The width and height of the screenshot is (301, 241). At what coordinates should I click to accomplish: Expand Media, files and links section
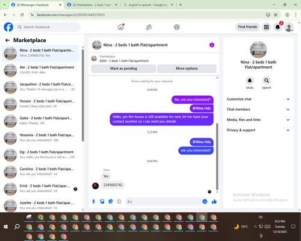click(x=258, y=120)
